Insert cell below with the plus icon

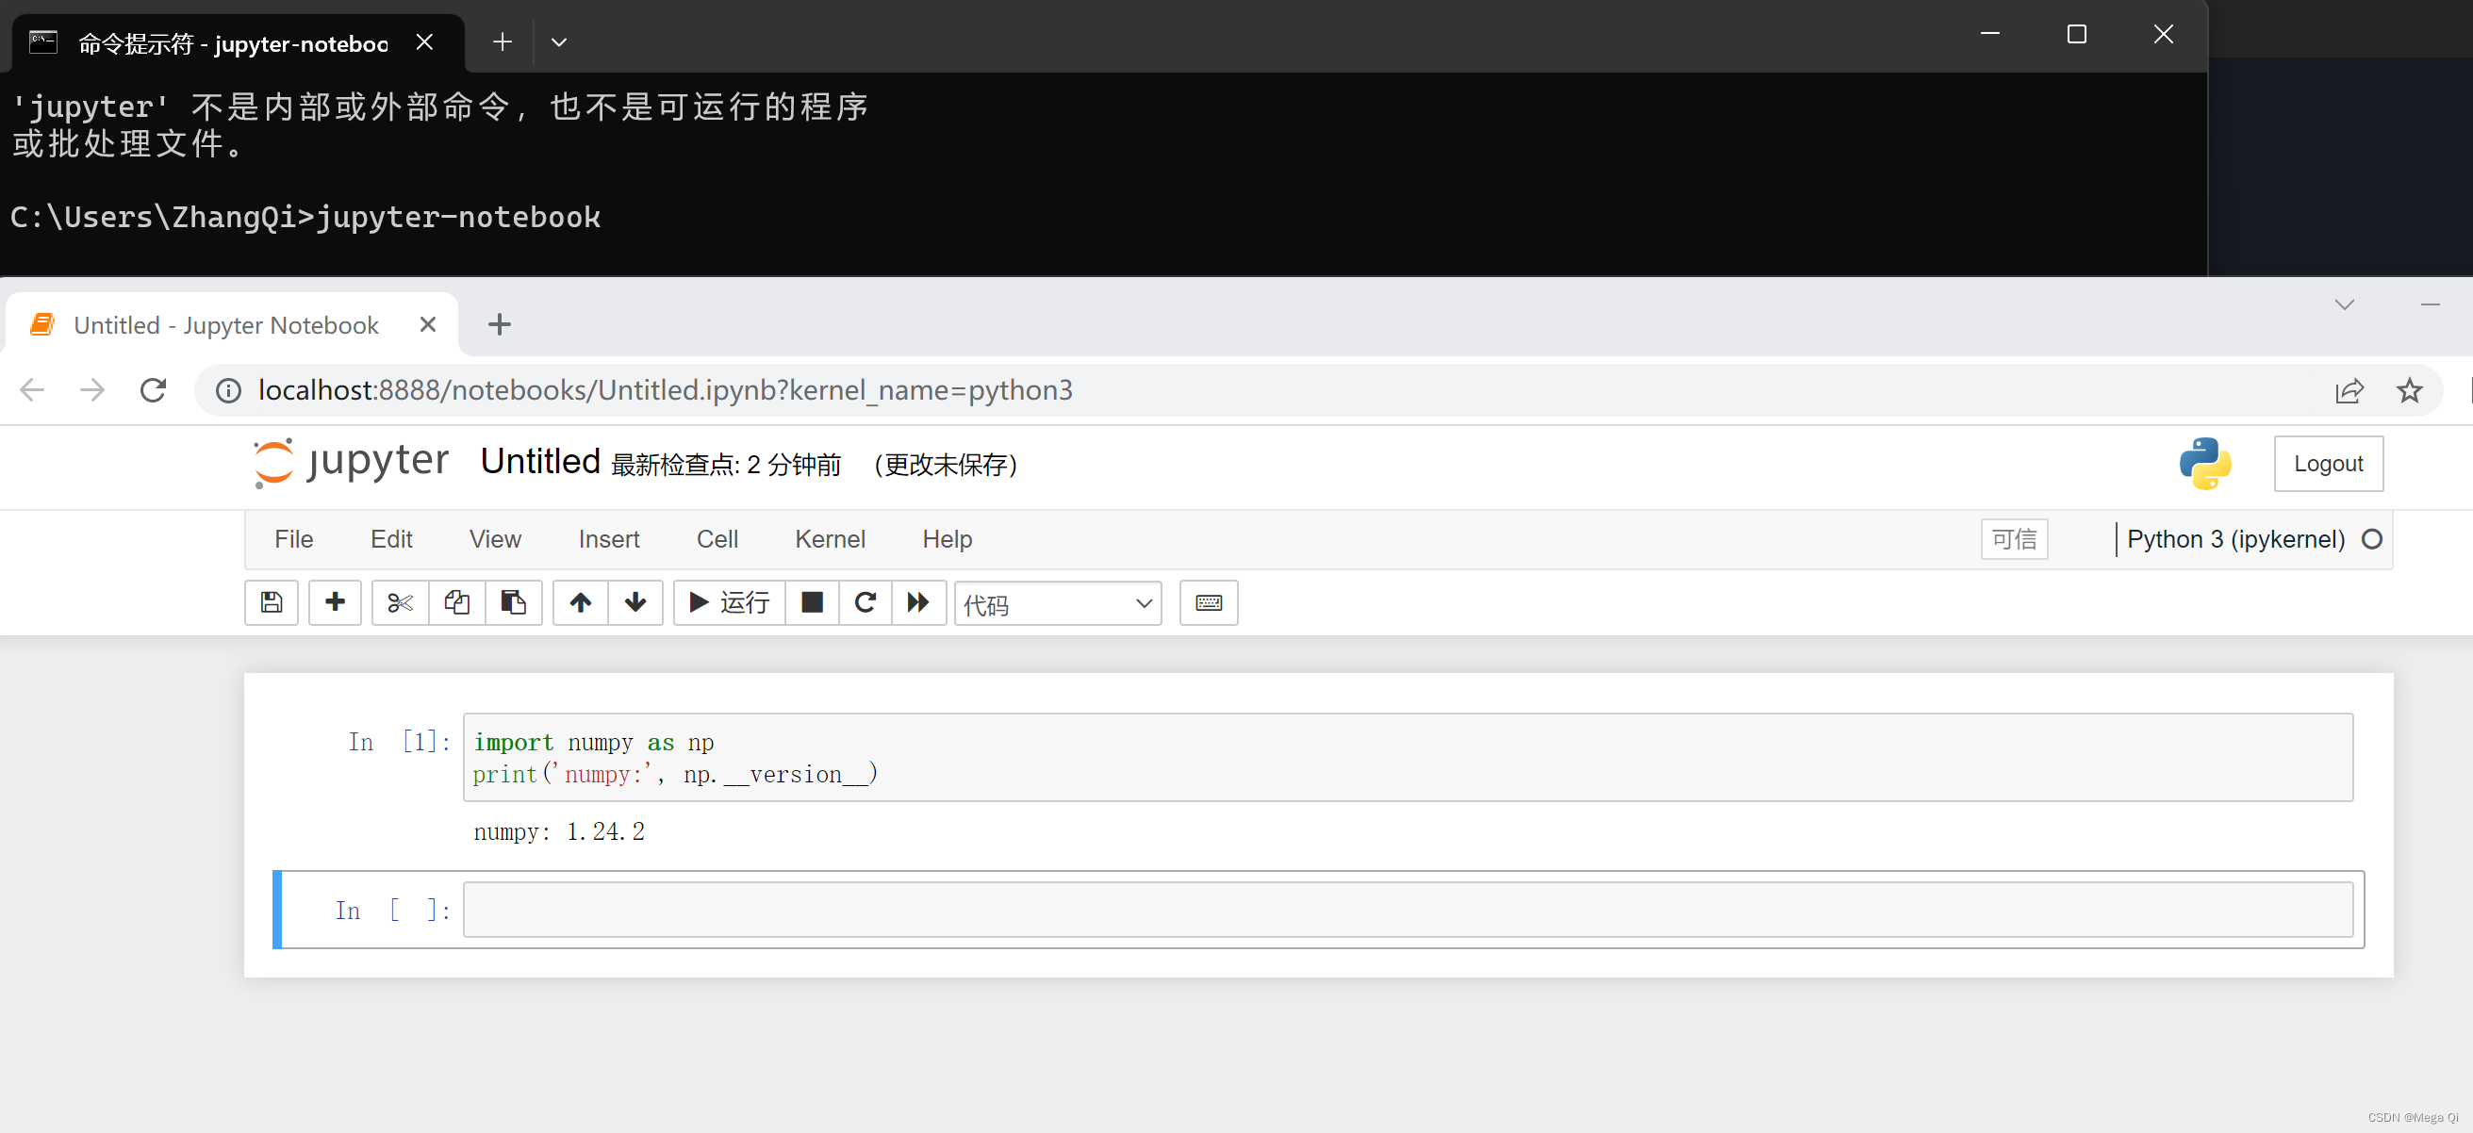tap(335, 602)
